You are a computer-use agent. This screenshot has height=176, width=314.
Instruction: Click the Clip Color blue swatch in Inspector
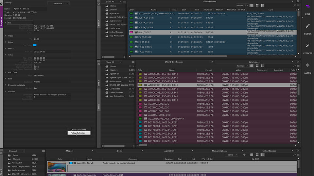(35, 45)
